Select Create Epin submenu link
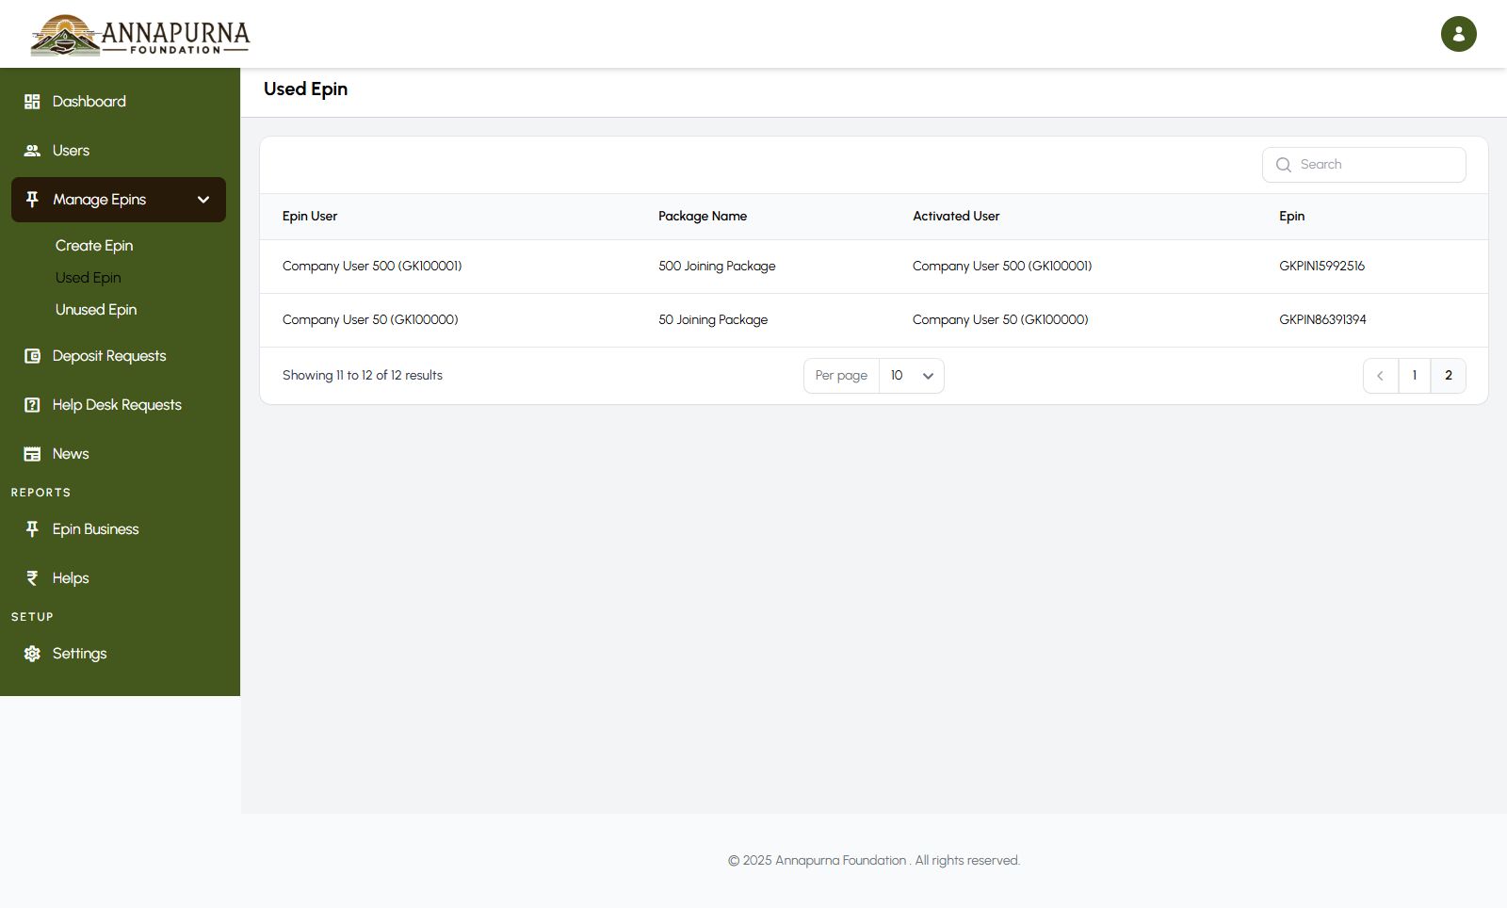The height and width of the screenshot is (908, 1507). [94, 246]
